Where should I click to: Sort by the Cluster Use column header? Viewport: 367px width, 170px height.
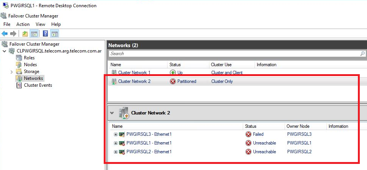tap(221, 65)
